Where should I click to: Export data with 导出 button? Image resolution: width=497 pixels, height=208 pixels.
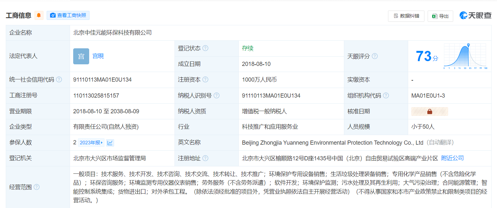click(440, 16)
